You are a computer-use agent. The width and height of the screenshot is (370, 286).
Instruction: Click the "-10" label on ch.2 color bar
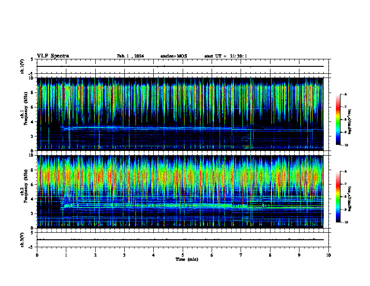coord(345,222)
